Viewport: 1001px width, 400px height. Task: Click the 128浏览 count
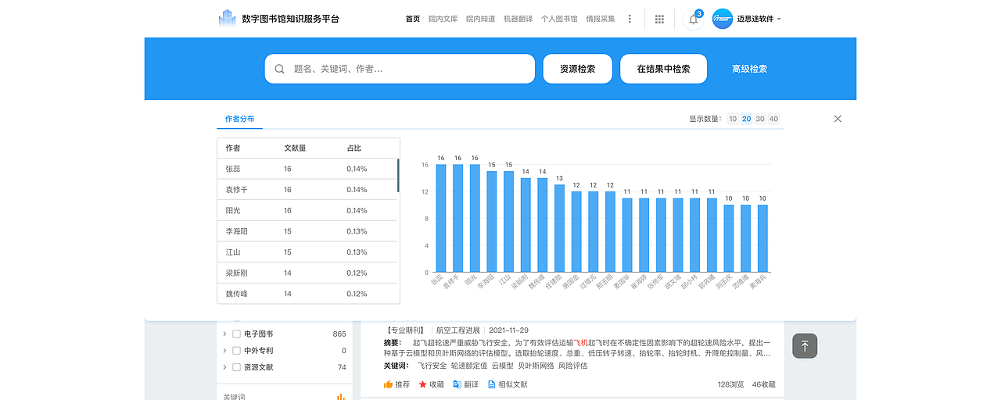pos(730,384)
